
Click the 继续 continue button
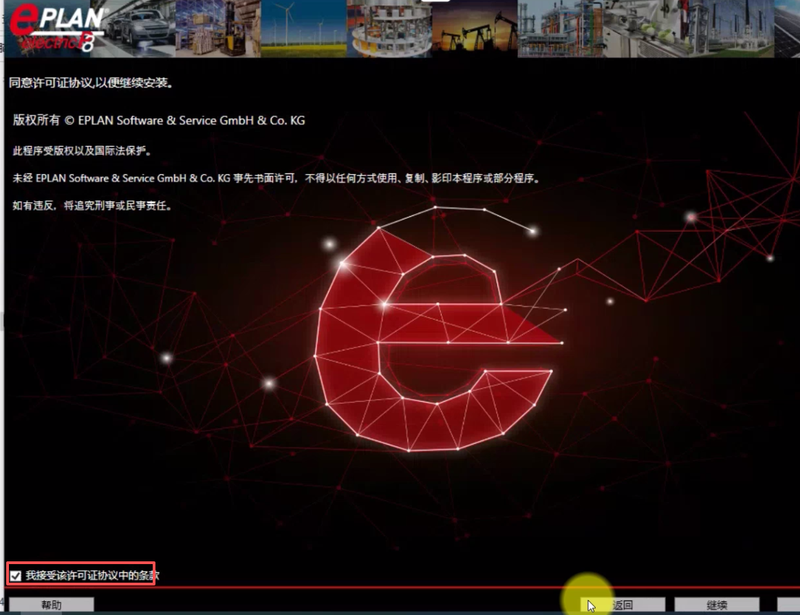pyautogui.click(x=717, y=605)
